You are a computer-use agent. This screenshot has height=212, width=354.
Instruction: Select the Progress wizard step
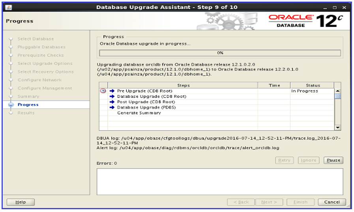(x=28, y=105)
